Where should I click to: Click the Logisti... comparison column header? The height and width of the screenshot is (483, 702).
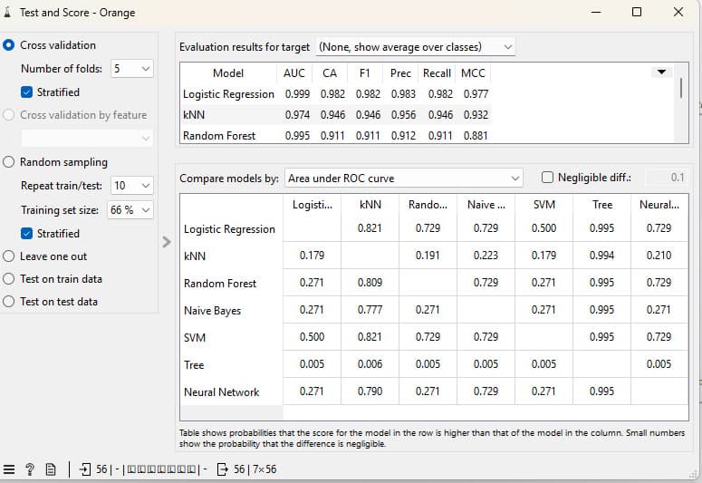[312, 205]
